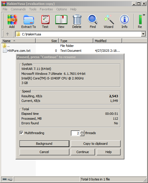Click the "Intel(R) Core(TM) i5-10400F" CPU line

coord(52,78)
